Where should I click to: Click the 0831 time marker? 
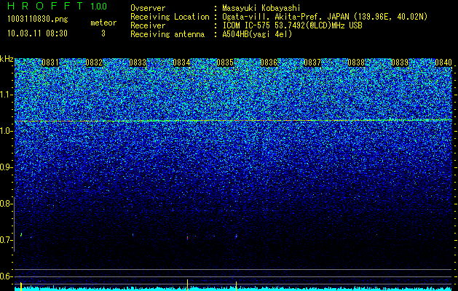tap(50, 63)
